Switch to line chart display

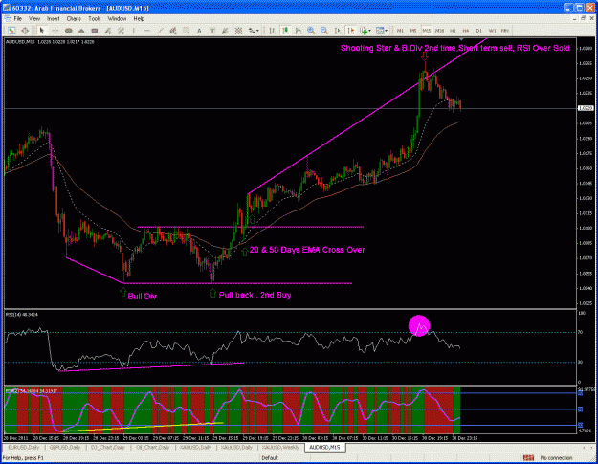(299, 31)
